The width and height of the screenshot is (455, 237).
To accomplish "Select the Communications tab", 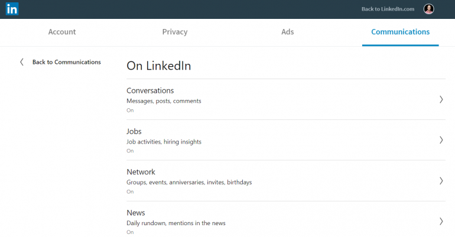I will pos(401,32).
